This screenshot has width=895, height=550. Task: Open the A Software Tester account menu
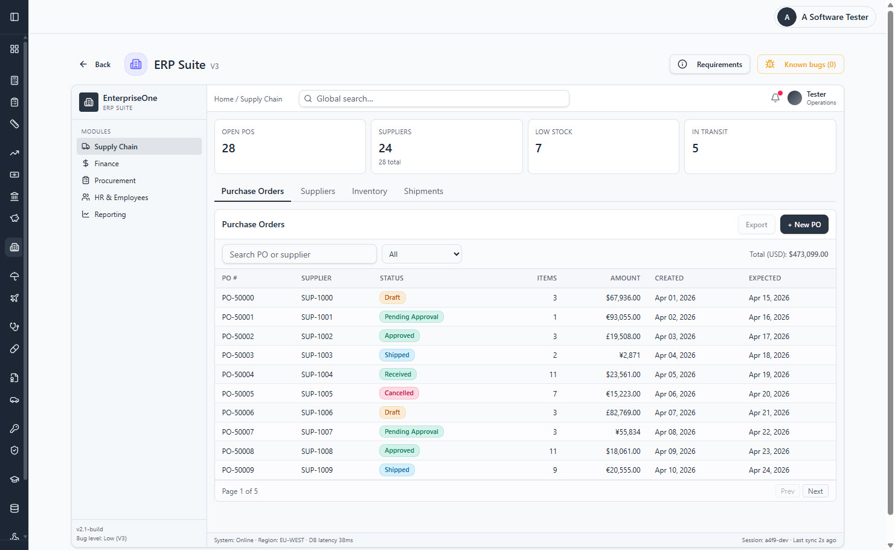[825, 17]
